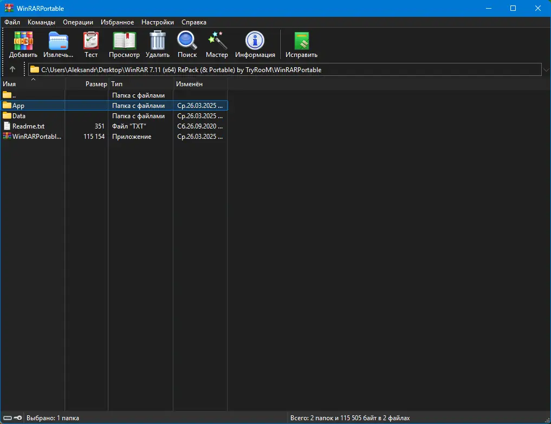Screen dimensions: 551x424
Task: Open the Команды menu
Action: coord(42,22)
